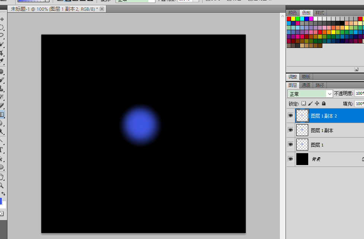This screenshot has height=239, width=364.
Task: Pick the yellow swatch in top row
Action: [293, 19]
